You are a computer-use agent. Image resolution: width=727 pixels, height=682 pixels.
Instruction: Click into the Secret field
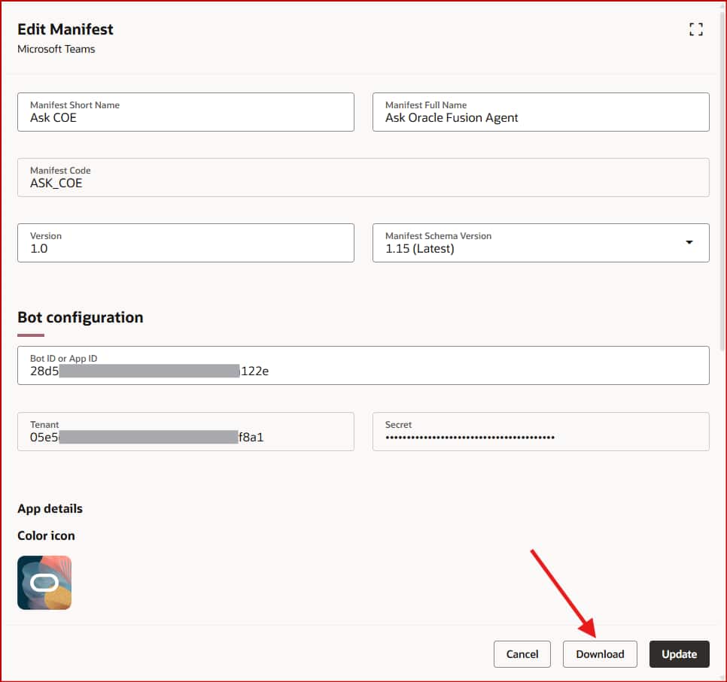[540, 432]
